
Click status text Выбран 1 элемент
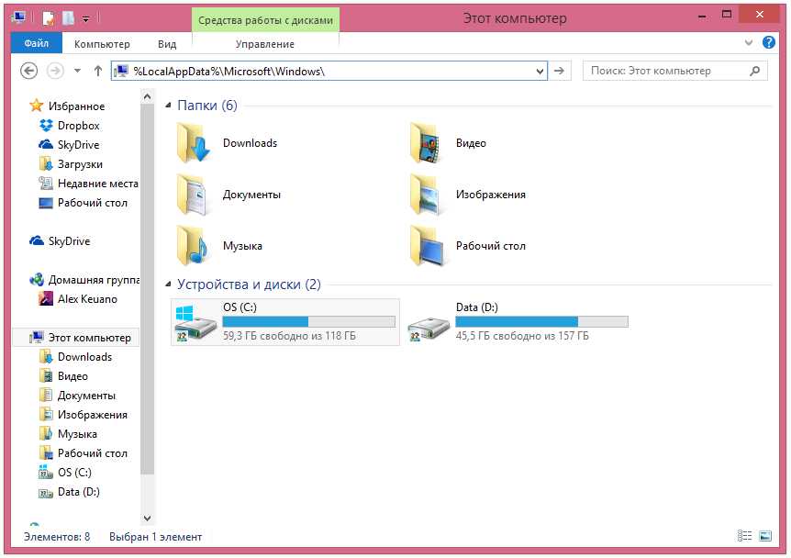coord(155,537)
